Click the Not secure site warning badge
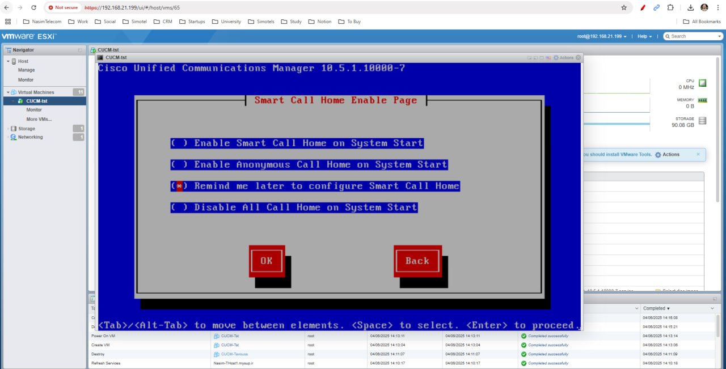This screenshot has width=726, height=369. coord(63,7)
